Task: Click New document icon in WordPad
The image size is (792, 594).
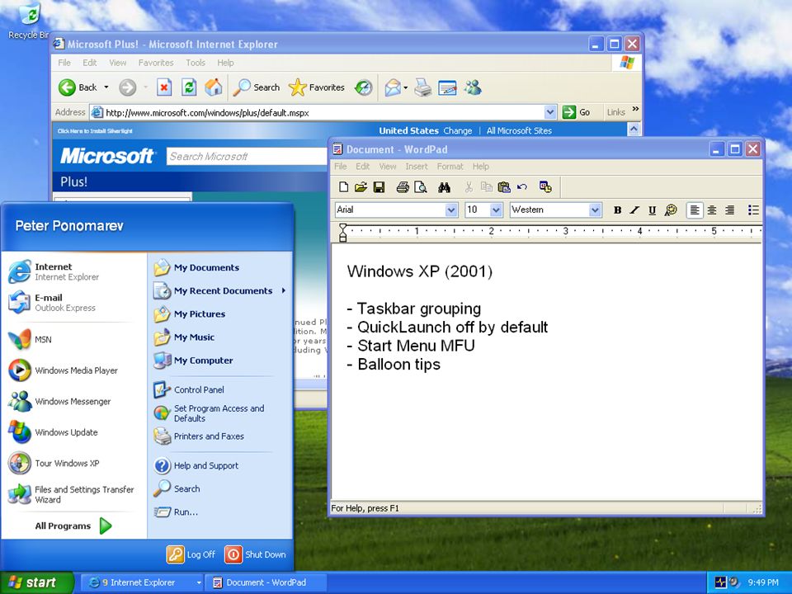Action: [343, 187]
